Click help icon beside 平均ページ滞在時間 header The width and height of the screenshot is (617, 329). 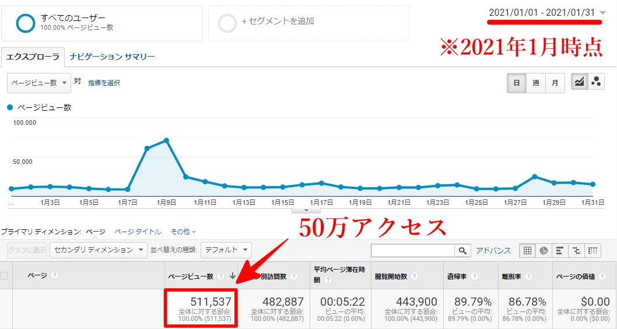tap(328, 280)
